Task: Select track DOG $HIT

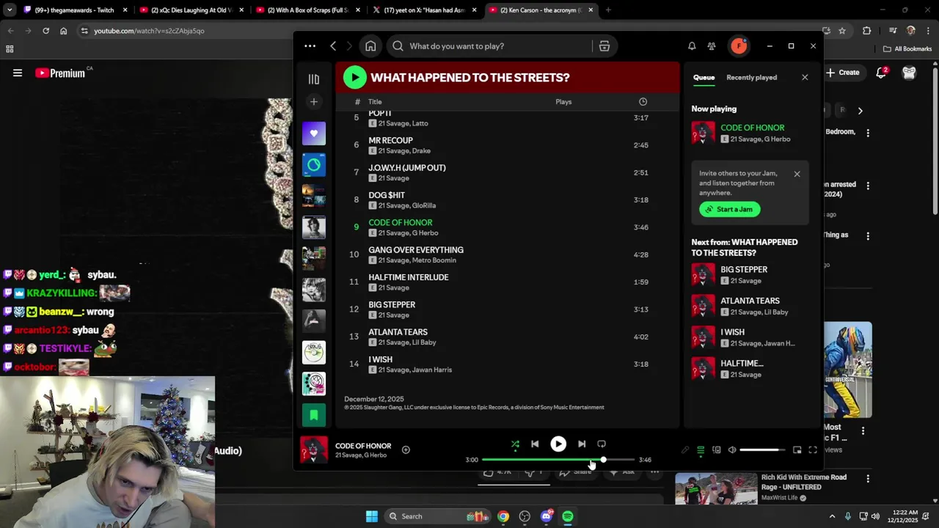Action: (x=387, y=195)
